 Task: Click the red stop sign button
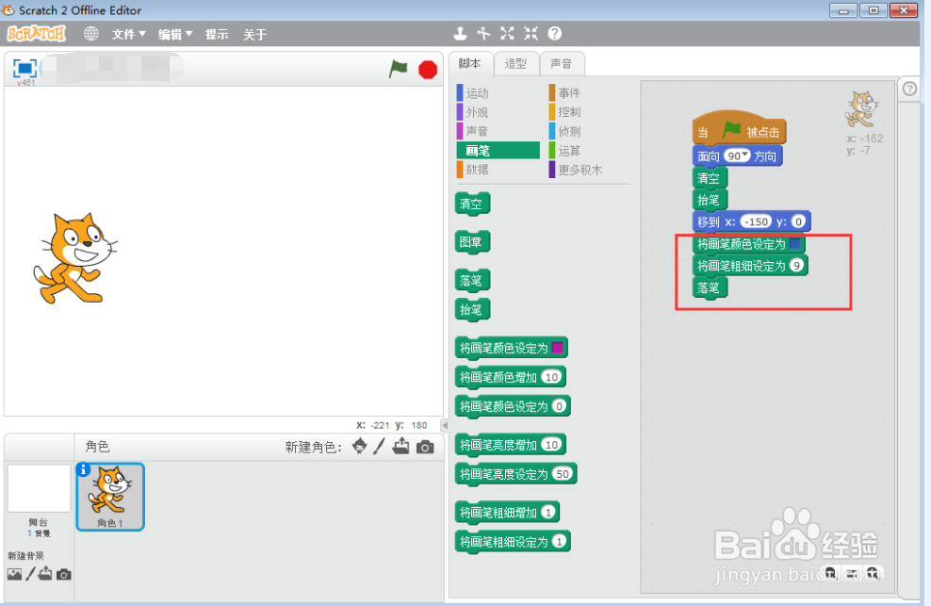[428, 70]
